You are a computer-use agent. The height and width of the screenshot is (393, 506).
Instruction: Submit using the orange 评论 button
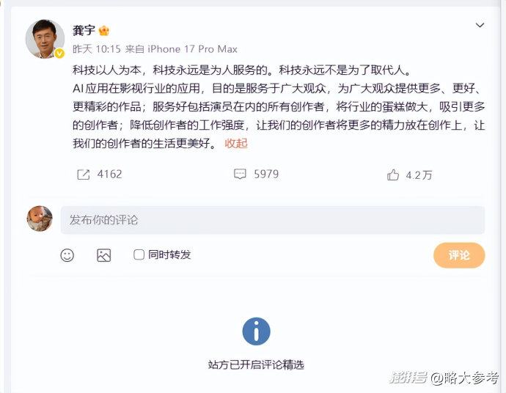pyautogui.click(x=459, y=255)
